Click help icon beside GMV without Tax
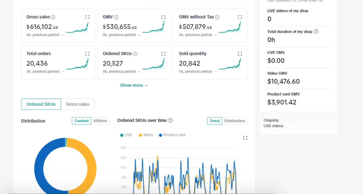 (x=217, y=17)
